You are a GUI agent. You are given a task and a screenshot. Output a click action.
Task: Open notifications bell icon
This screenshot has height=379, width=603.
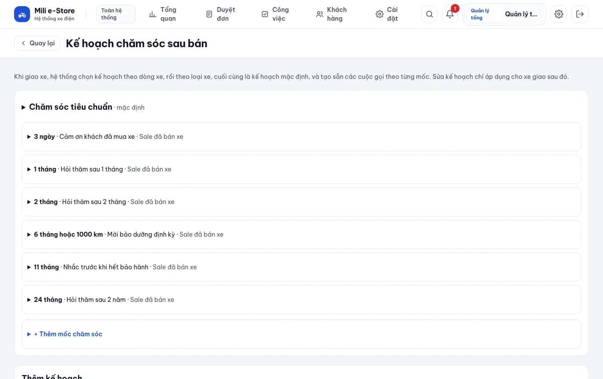tap(450, 14)
